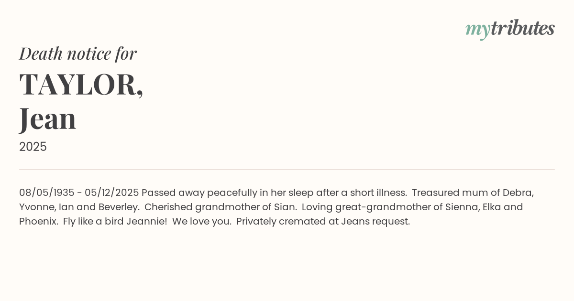Screen dimensions: 574x301
Task: Click the mytributes logo
Action: point(510,29)
